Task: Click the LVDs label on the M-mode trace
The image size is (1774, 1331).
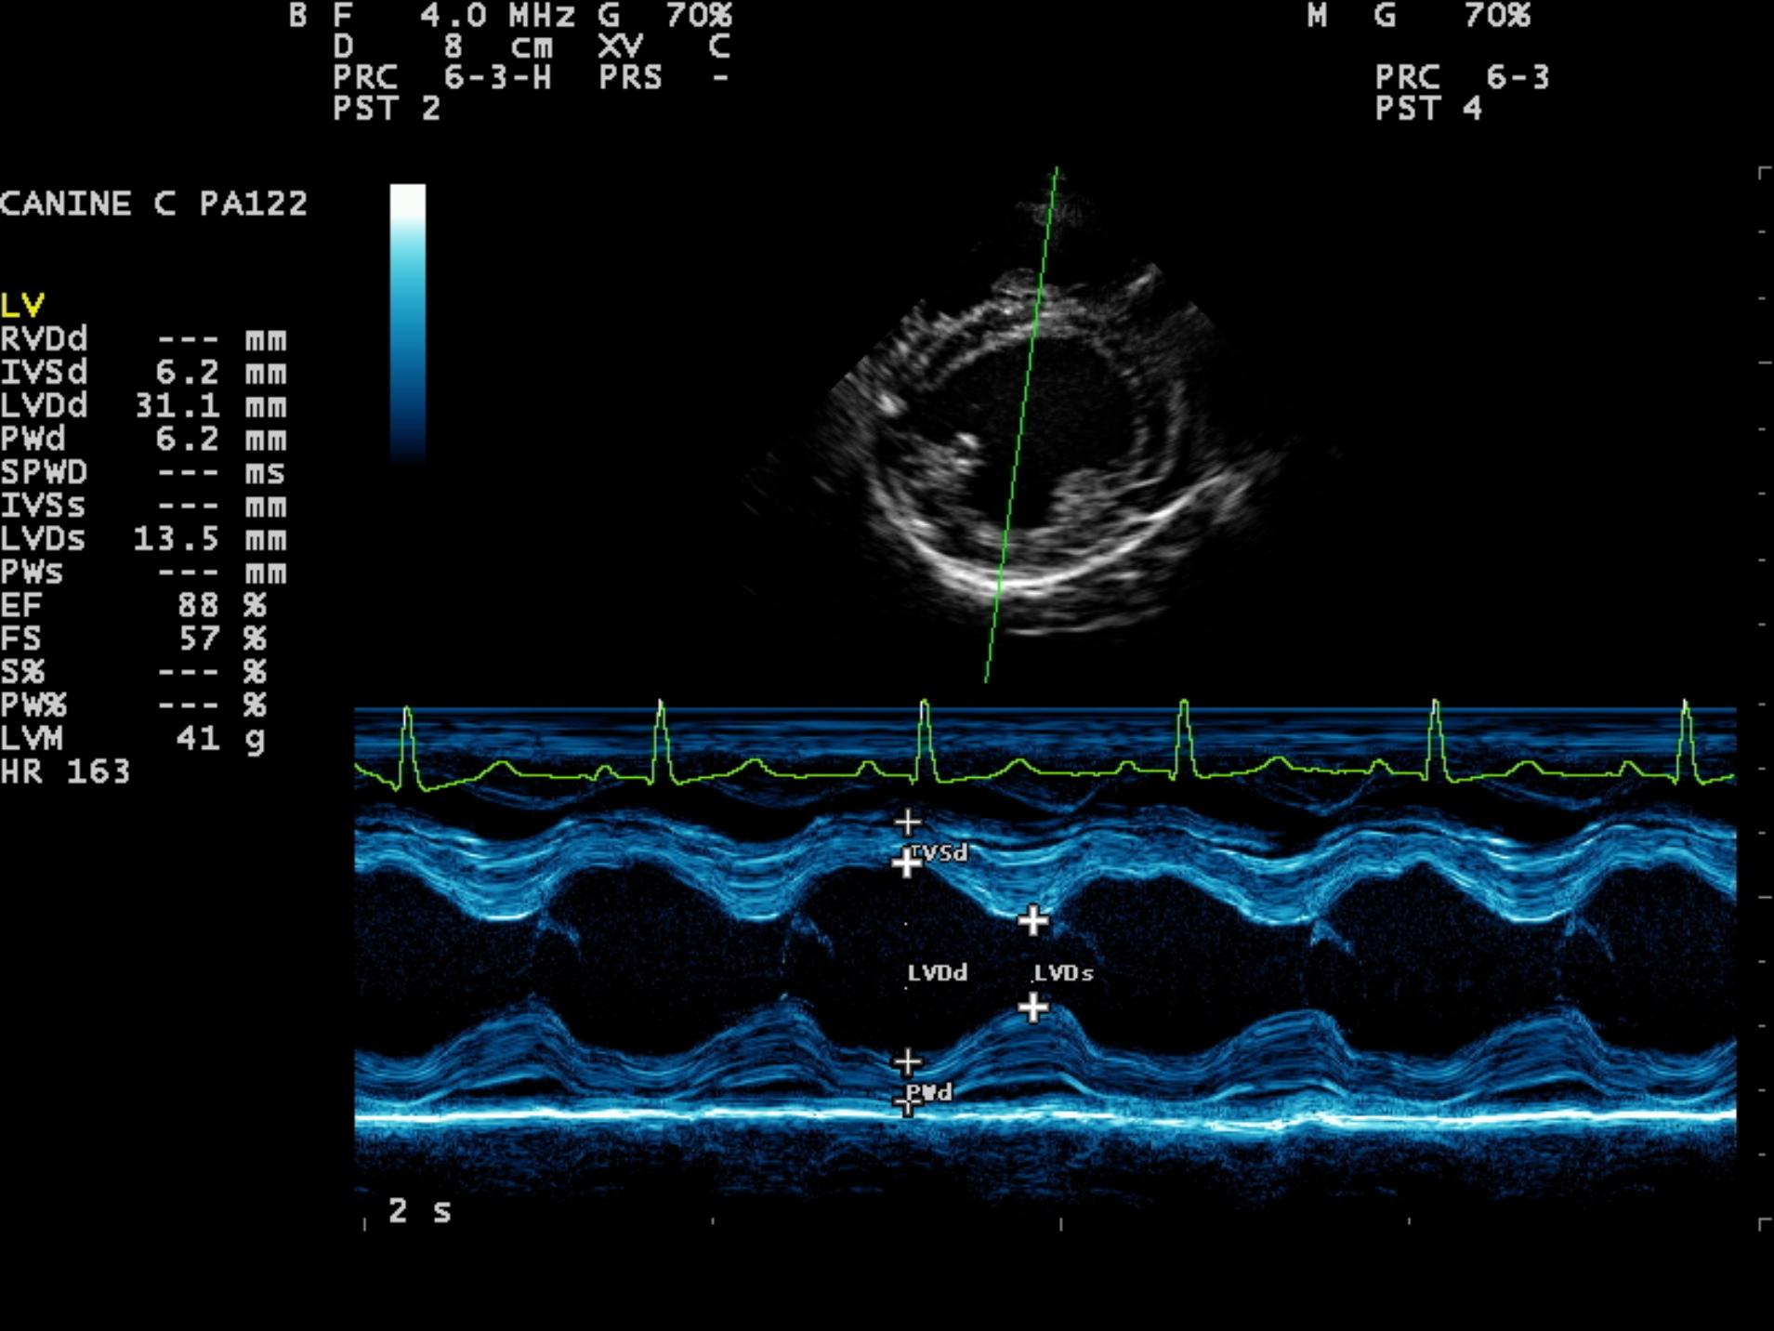Action: [1063, 973]
